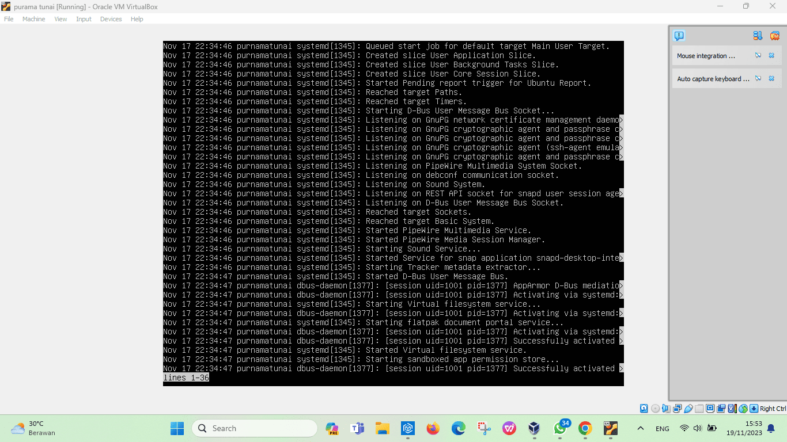Viewport: 787px width, 442px height.
Task: Click 'Starting Tracker metadata extractor...' log line
Action: tap(453, 267)
